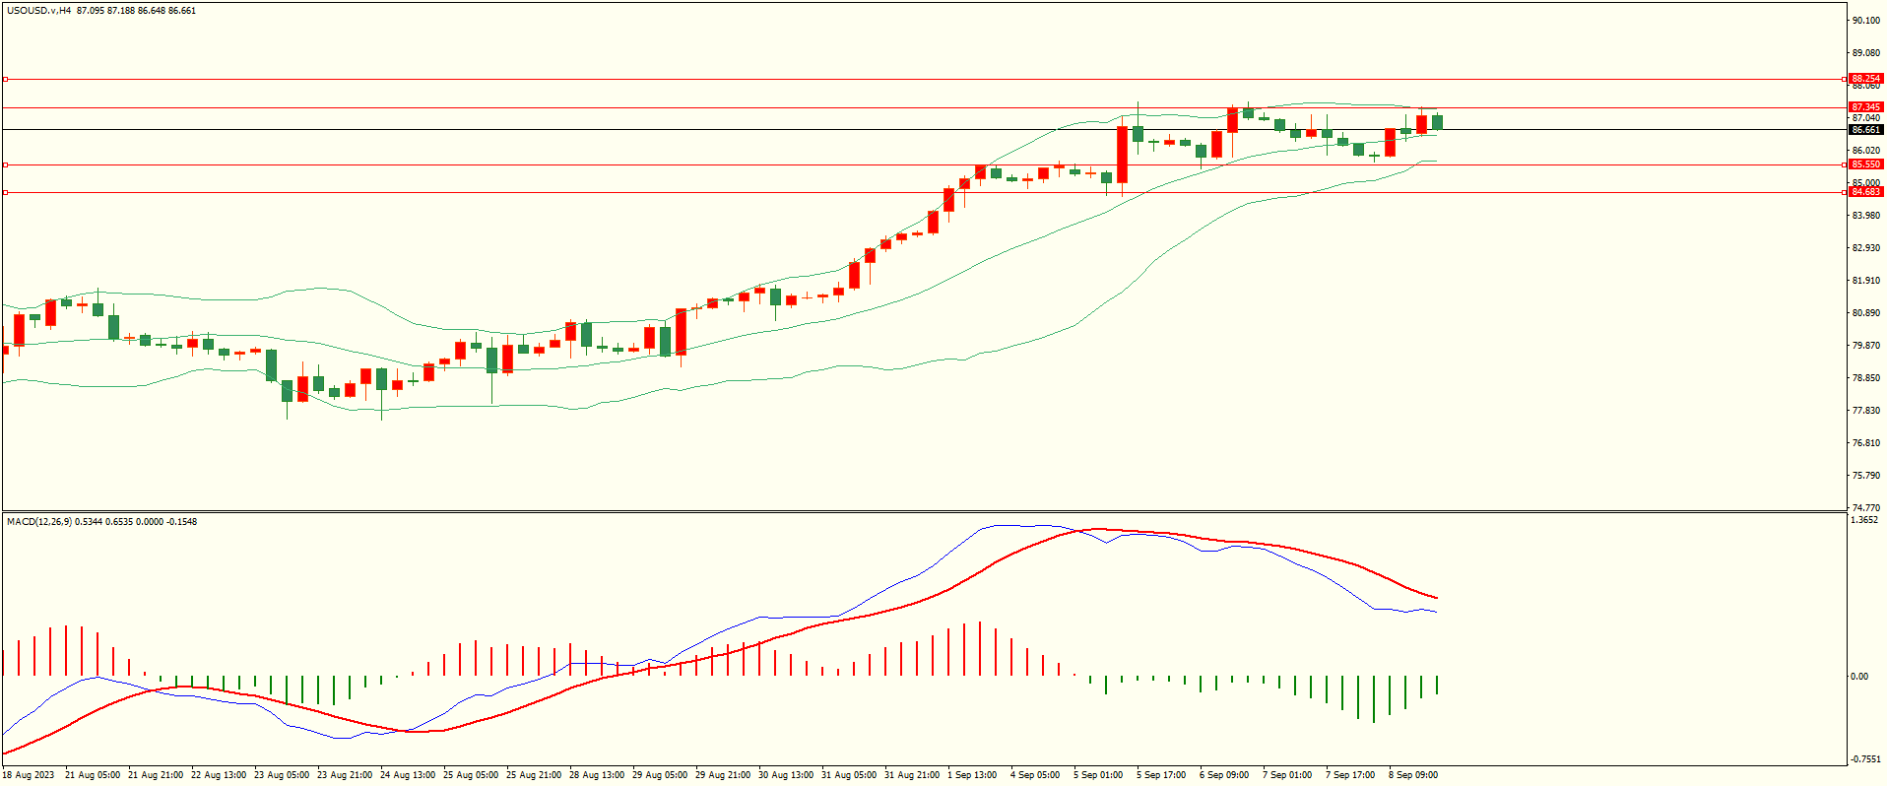The height and width of the screenshot is (786, 1887).
Task: Click the 23 Aug 05:00 time label
Action: tap(282, 775)
